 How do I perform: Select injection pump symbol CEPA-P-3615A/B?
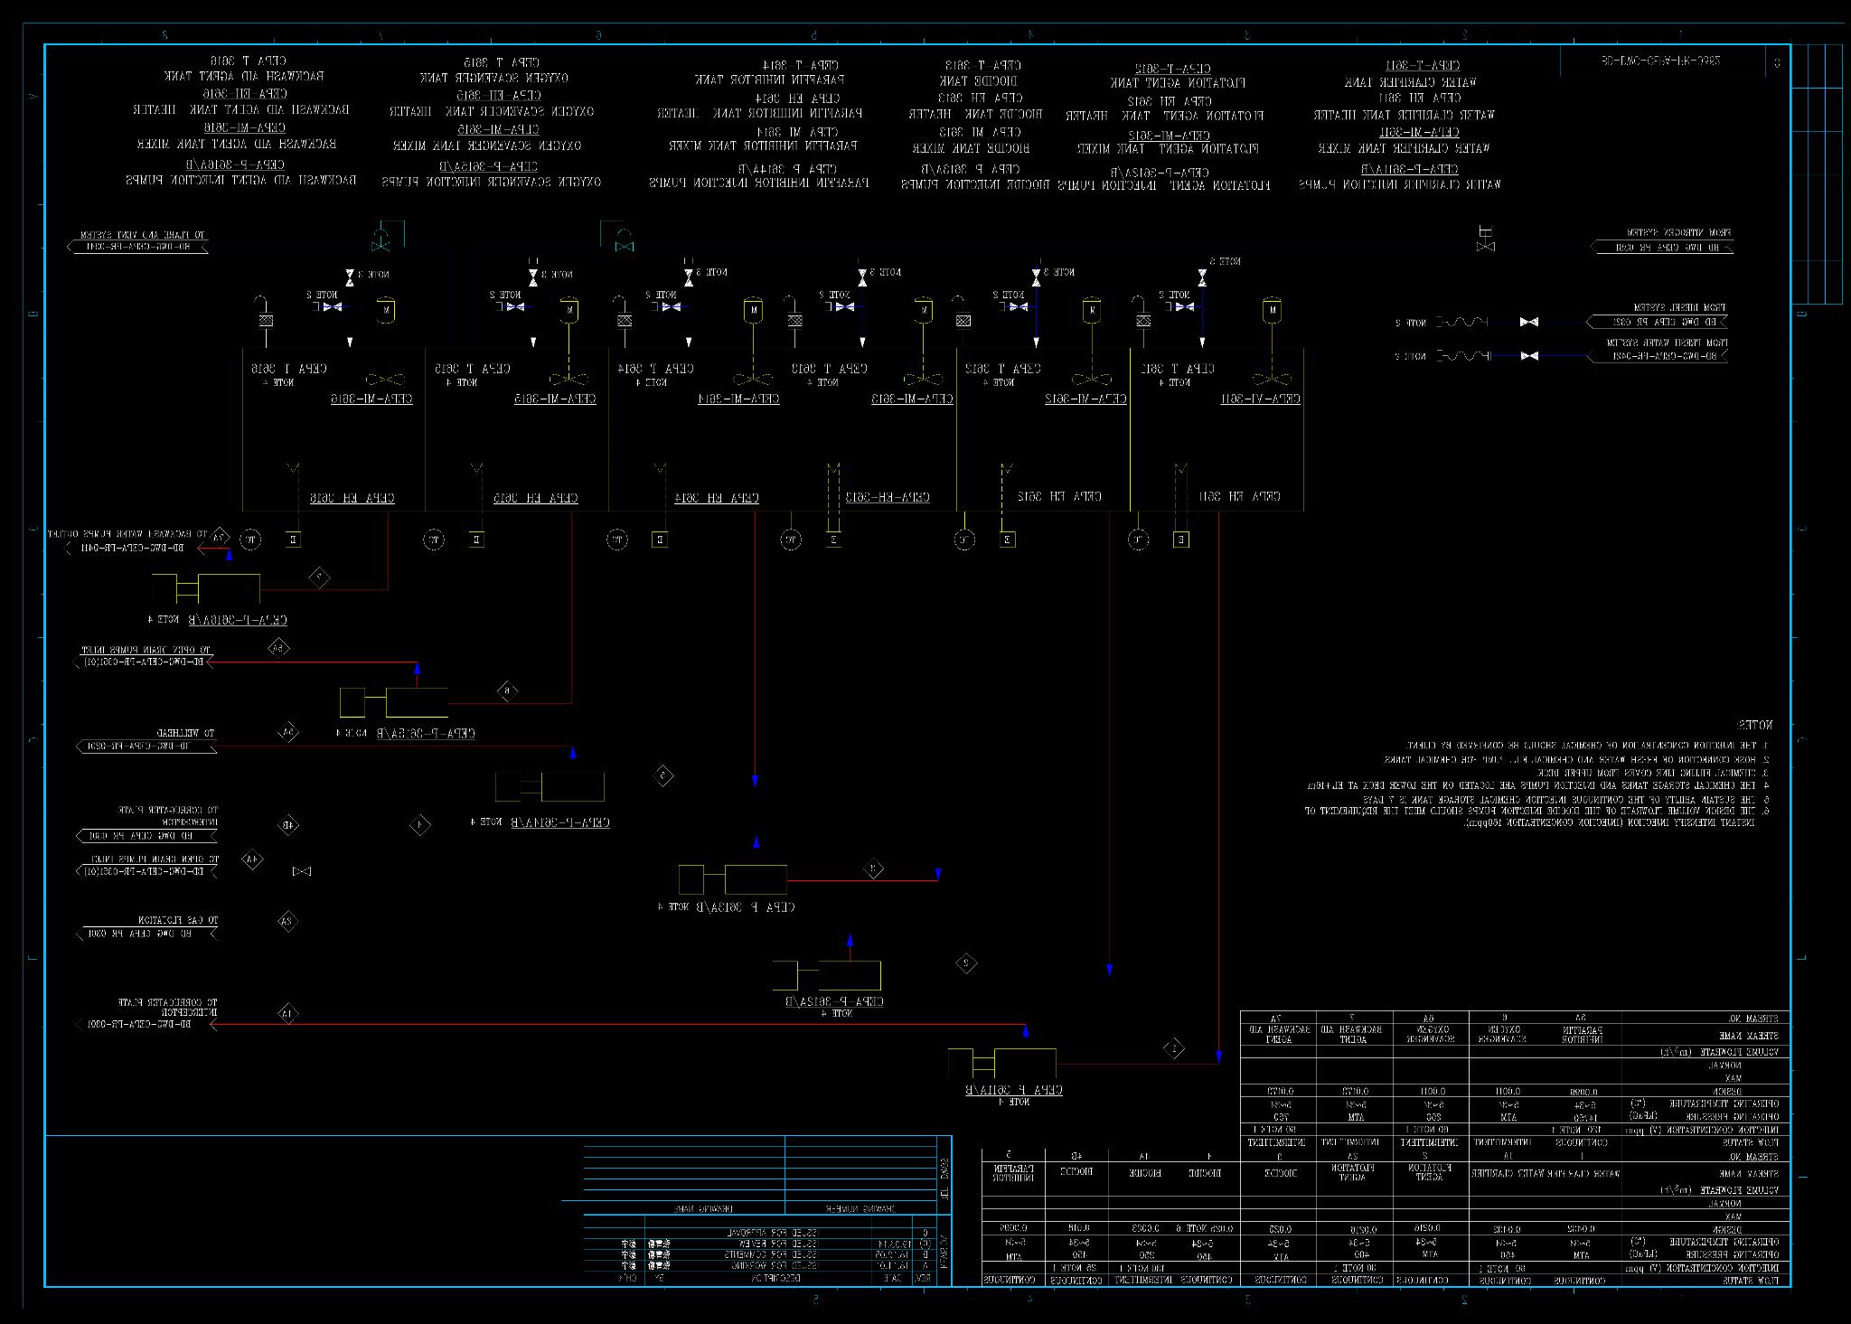tap(394, 703)
